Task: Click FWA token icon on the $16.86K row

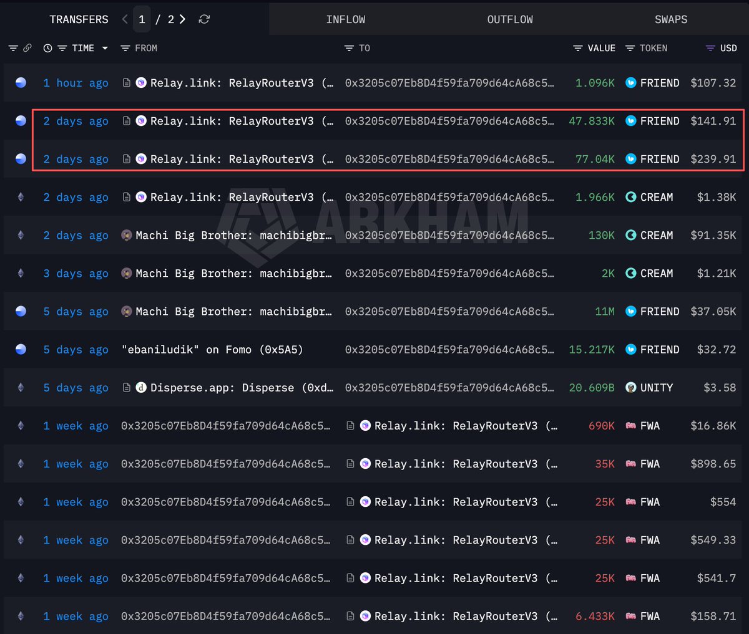Action: 631,426
